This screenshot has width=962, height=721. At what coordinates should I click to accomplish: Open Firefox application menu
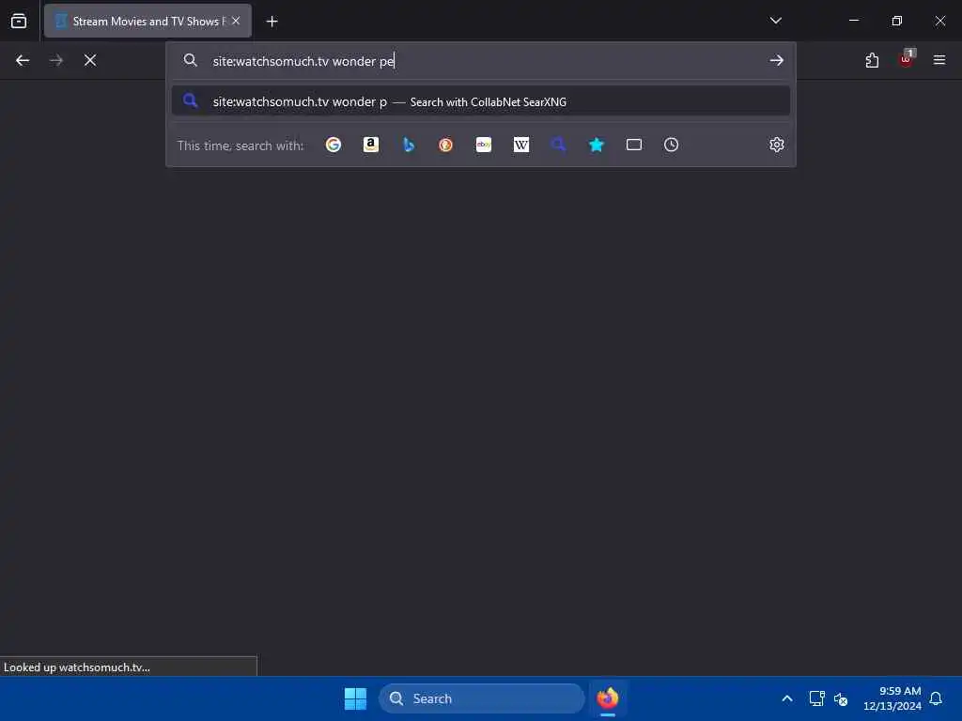click(939, 60)
